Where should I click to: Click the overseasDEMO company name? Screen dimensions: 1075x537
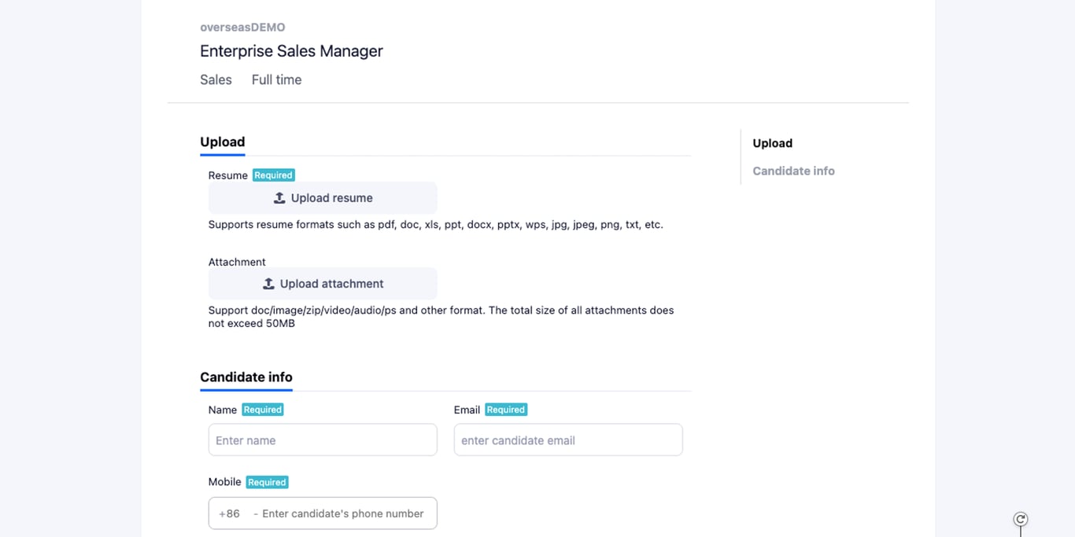pyautogui.click(x=242, y=28)
